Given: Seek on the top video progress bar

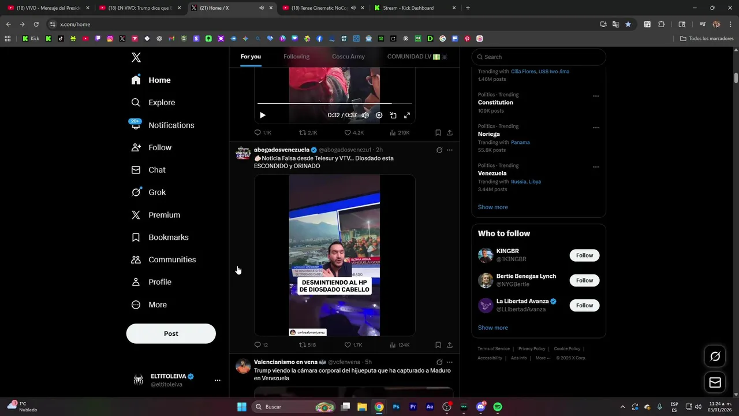Looking at the screenshot, I should [x=334, y=103].
